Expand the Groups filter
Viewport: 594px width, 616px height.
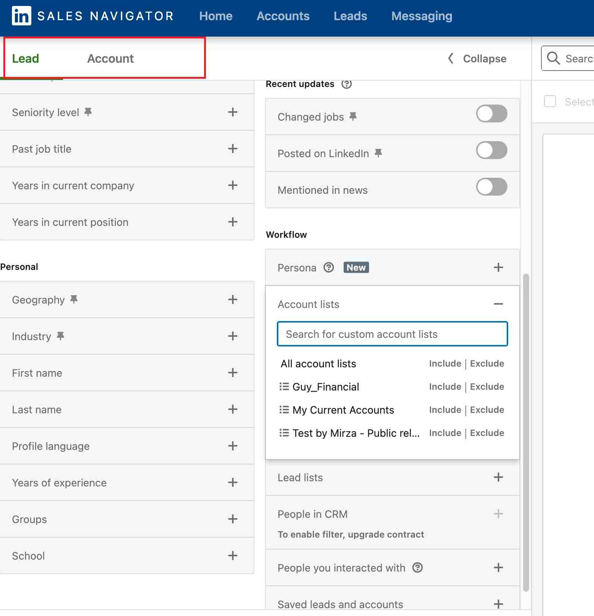pyautogui.click(x=233, y=519)
